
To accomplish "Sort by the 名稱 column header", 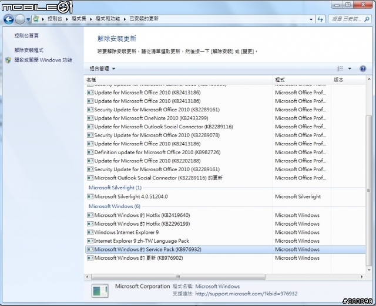I will click(179, 80).
